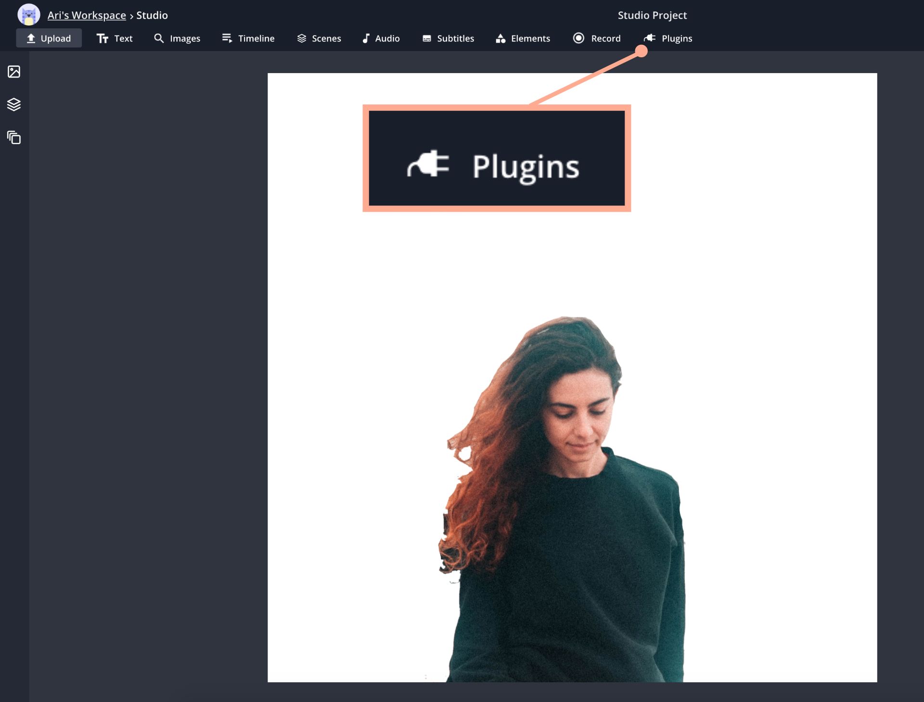Select the Text tool

pyautogui.click(x=115, y=38)
